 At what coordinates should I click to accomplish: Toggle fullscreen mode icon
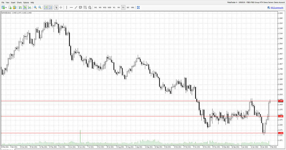tap(138, 7)
